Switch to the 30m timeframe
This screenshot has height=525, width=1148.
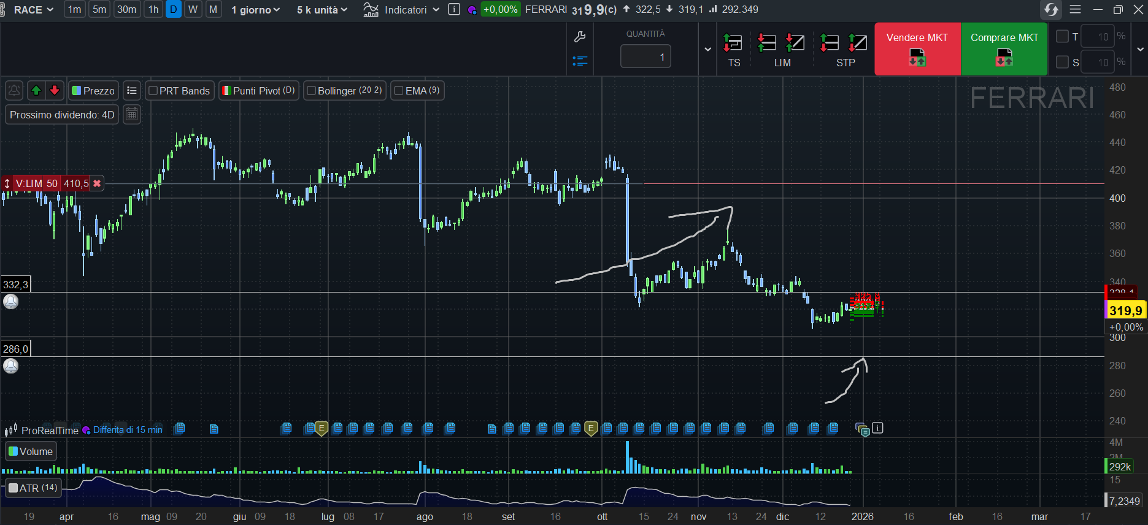point(126,10)
